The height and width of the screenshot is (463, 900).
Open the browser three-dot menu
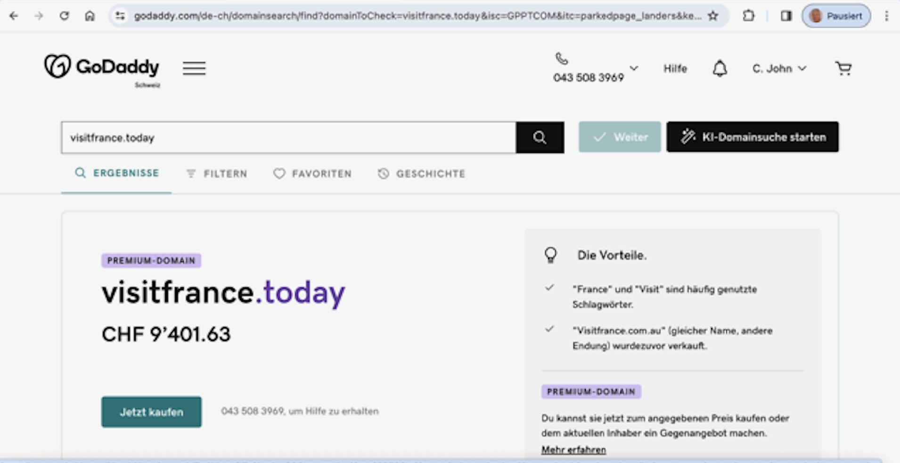coord(886,16)
